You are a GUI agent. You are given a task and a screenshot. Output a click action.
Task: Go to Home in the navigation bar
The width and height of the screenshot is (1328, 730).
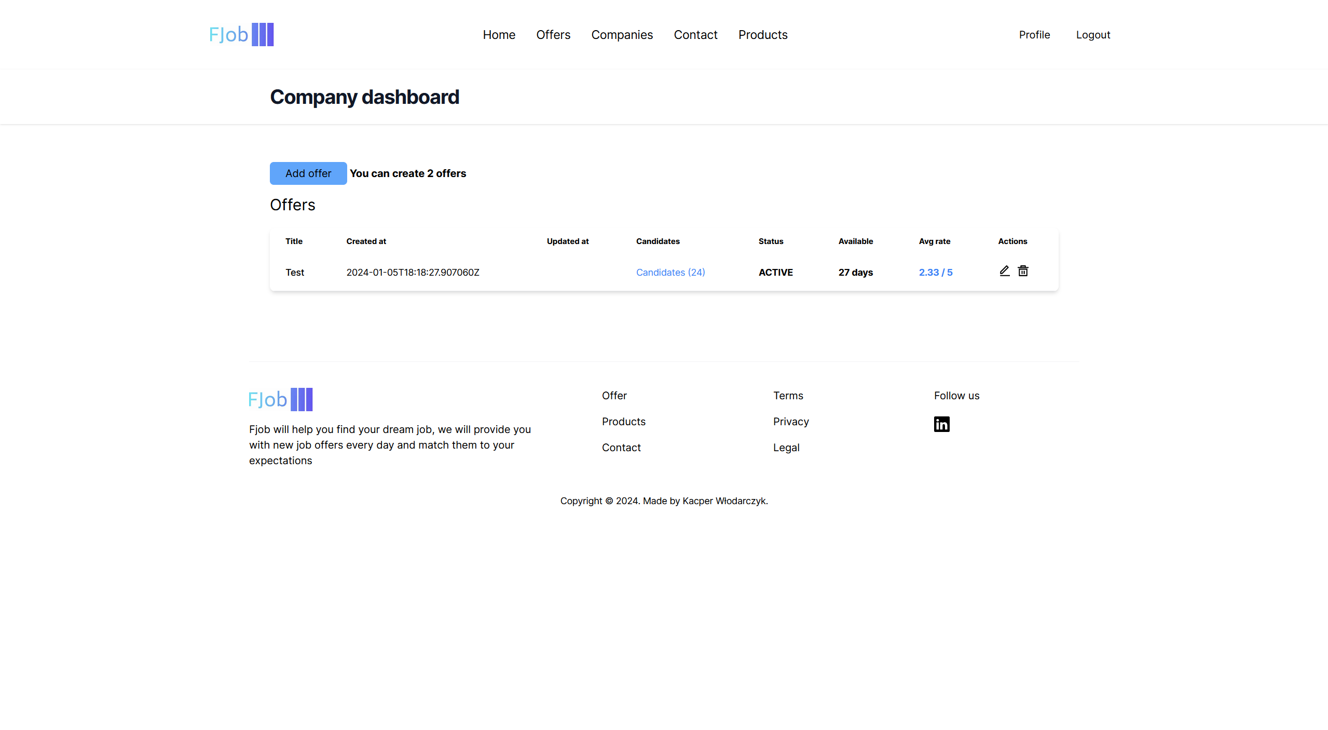point(499,35)
